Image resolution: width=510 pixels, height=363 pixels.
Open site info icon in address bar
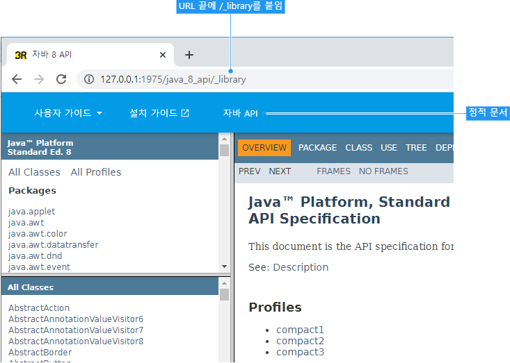[x=89, y=79]
